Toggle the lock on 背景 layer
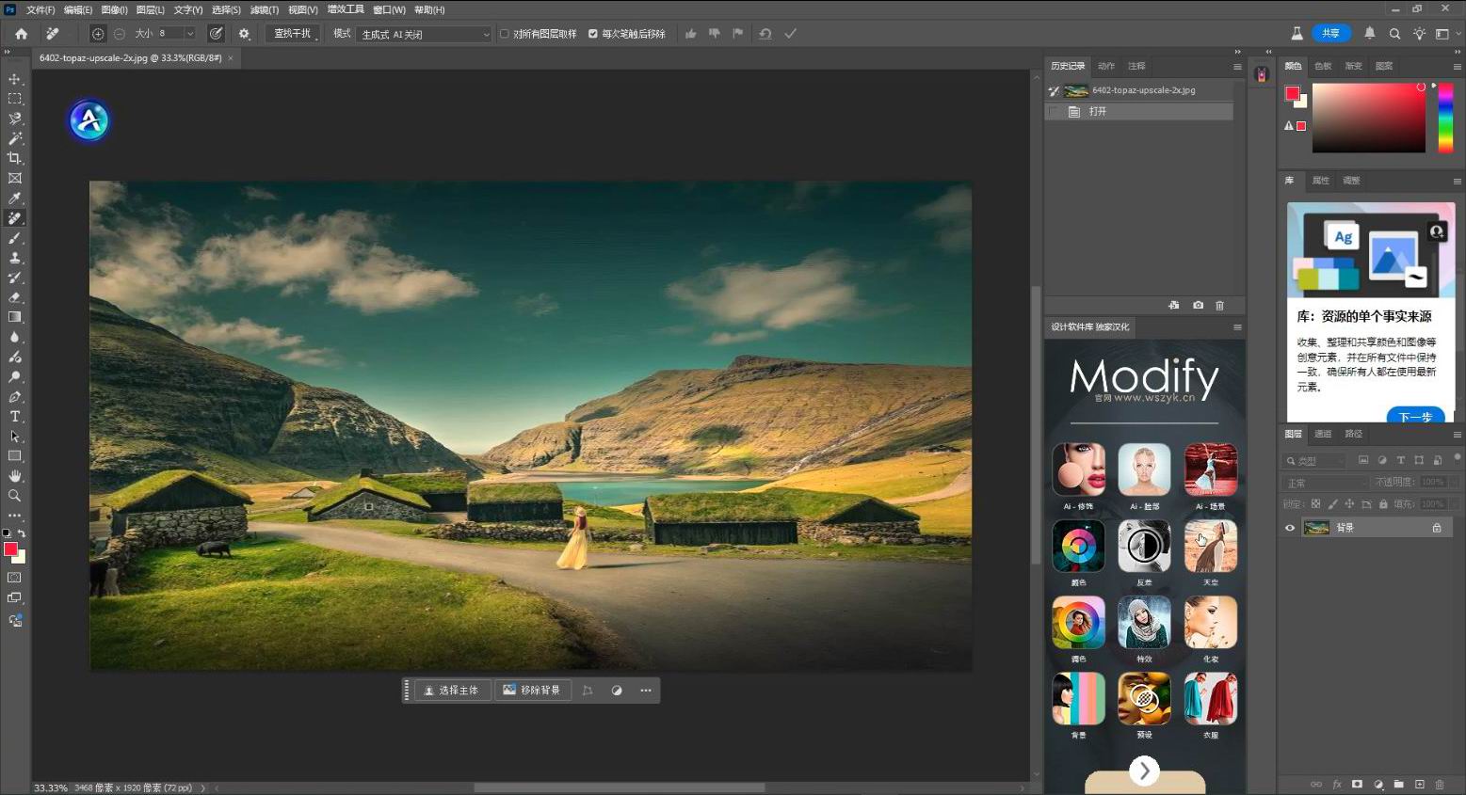The image size is (1466, 795). [1437, 528]
